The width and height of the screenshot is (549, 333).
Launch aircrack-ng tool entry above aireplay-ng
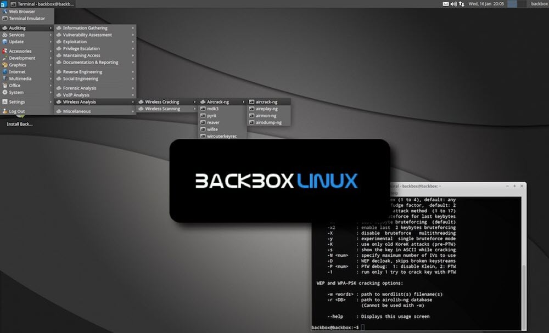click(269, 102)
